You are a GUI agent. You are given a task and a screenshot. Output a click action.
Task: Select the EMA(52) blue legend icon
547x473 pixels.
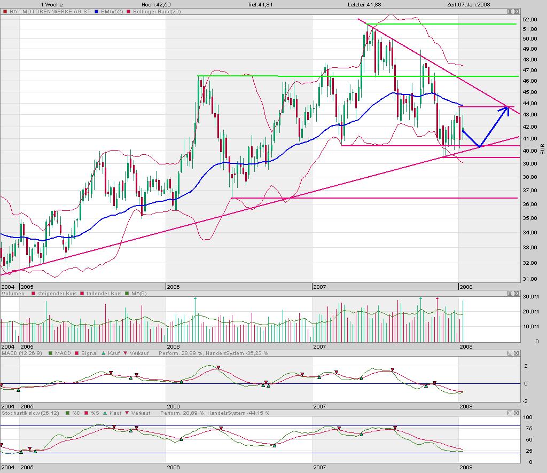97,11
